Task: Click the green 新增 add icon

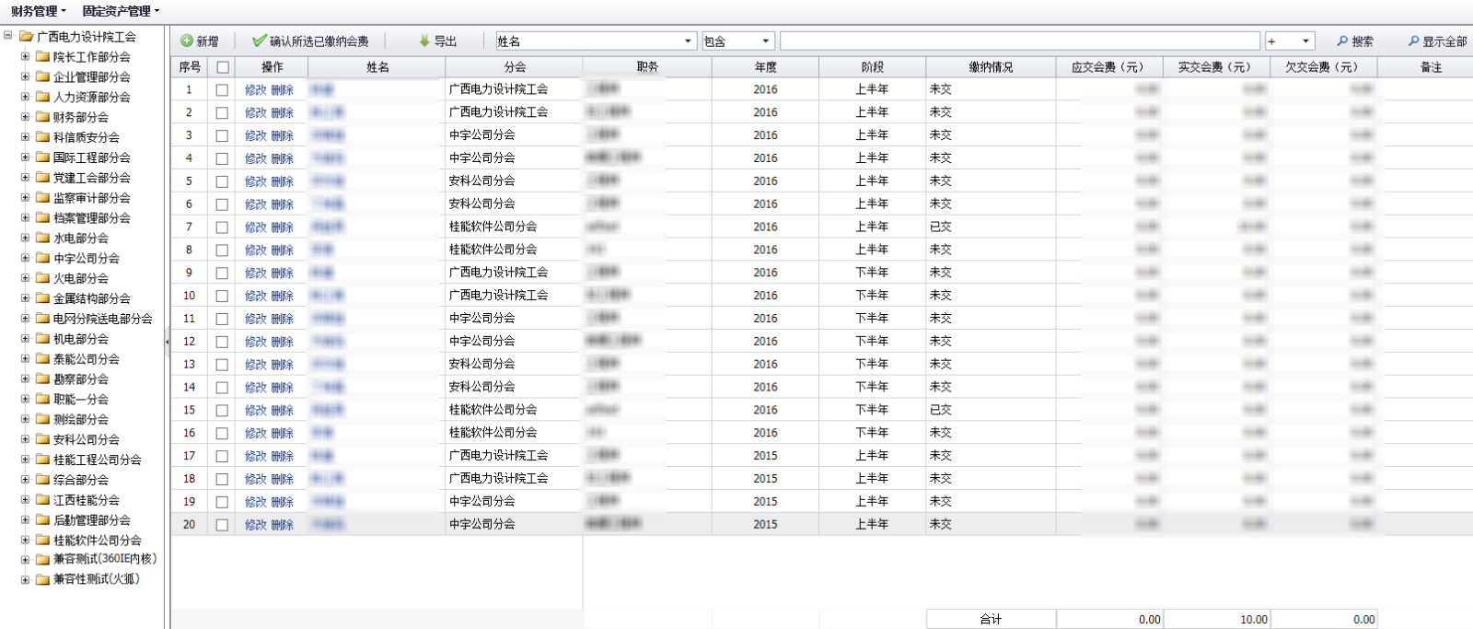Action: tap(187, 41)
